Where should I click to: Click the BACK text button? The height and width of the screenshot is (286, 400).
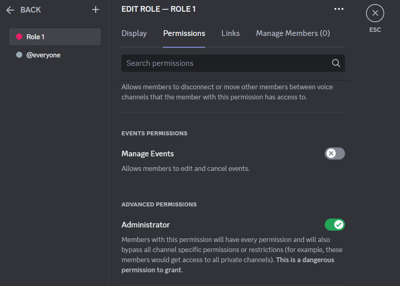(31, 10)
